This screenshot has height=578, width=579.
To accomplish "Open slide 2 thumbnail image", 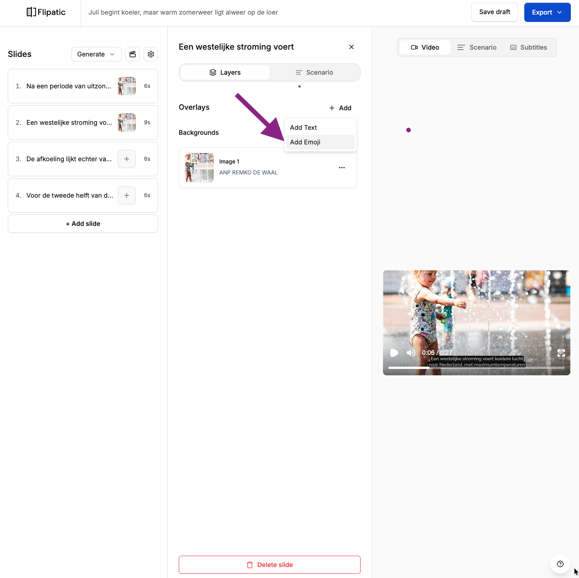I will pos(127,123).
